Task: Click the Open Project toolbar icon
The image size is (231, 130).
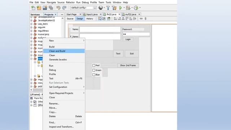Action: (45, 8)
